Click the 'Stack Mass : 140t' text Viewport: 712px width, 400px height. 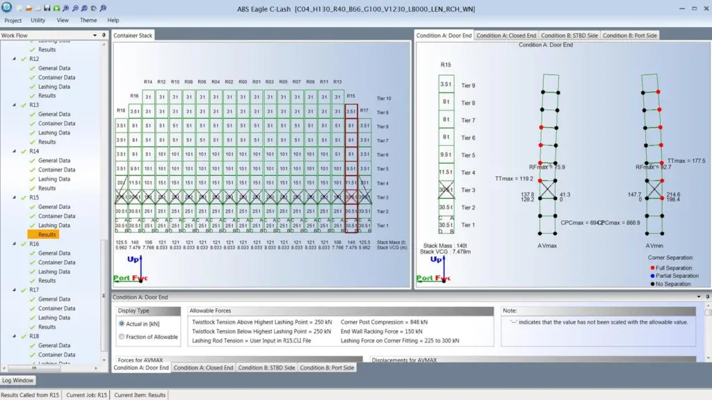tap(445, 246)
